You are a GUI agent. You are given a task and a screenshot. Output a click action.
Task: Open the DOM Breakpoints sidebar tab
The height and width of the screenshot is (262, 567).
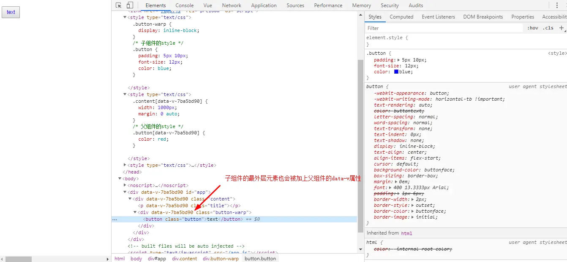tap(483, 17)
